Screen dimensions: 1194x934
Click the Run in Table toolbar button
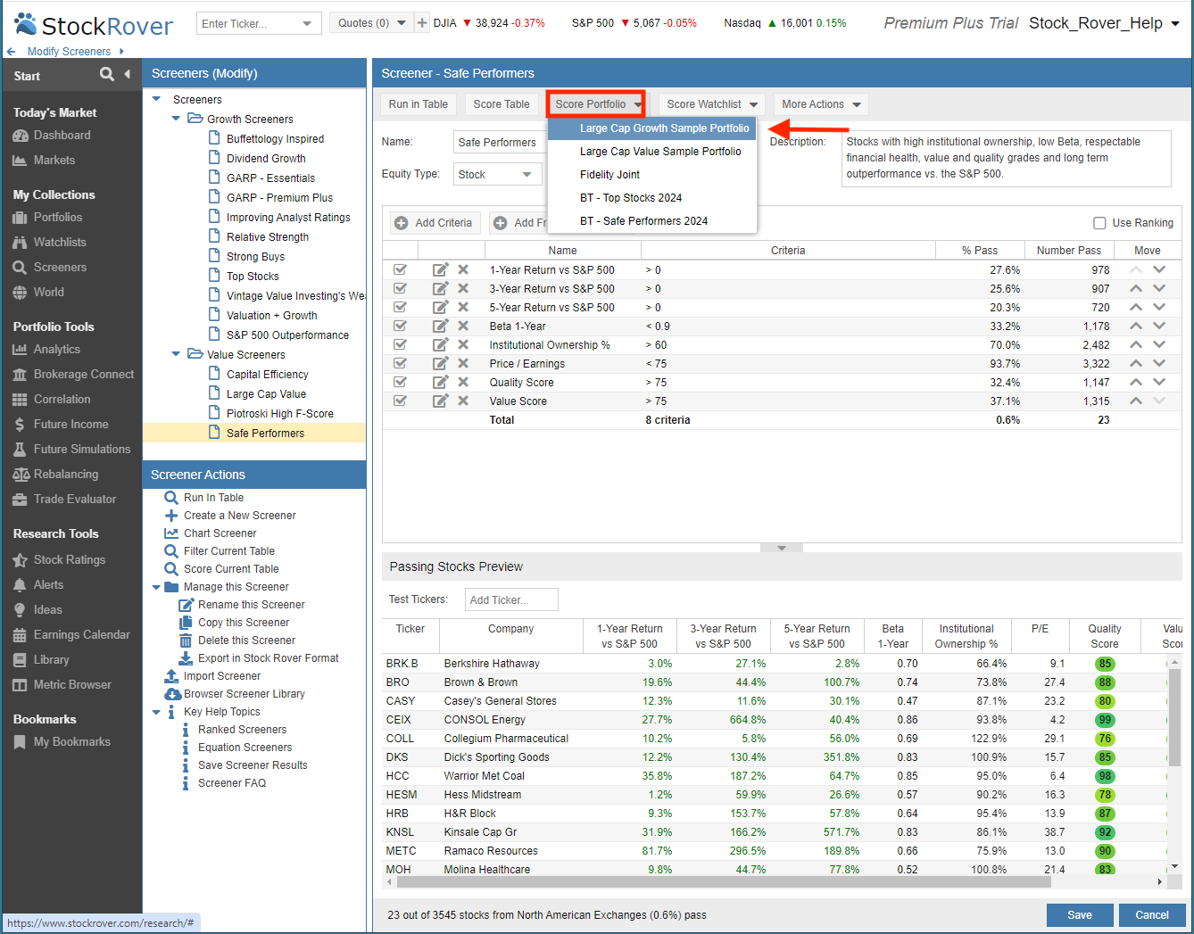[419, 104]
